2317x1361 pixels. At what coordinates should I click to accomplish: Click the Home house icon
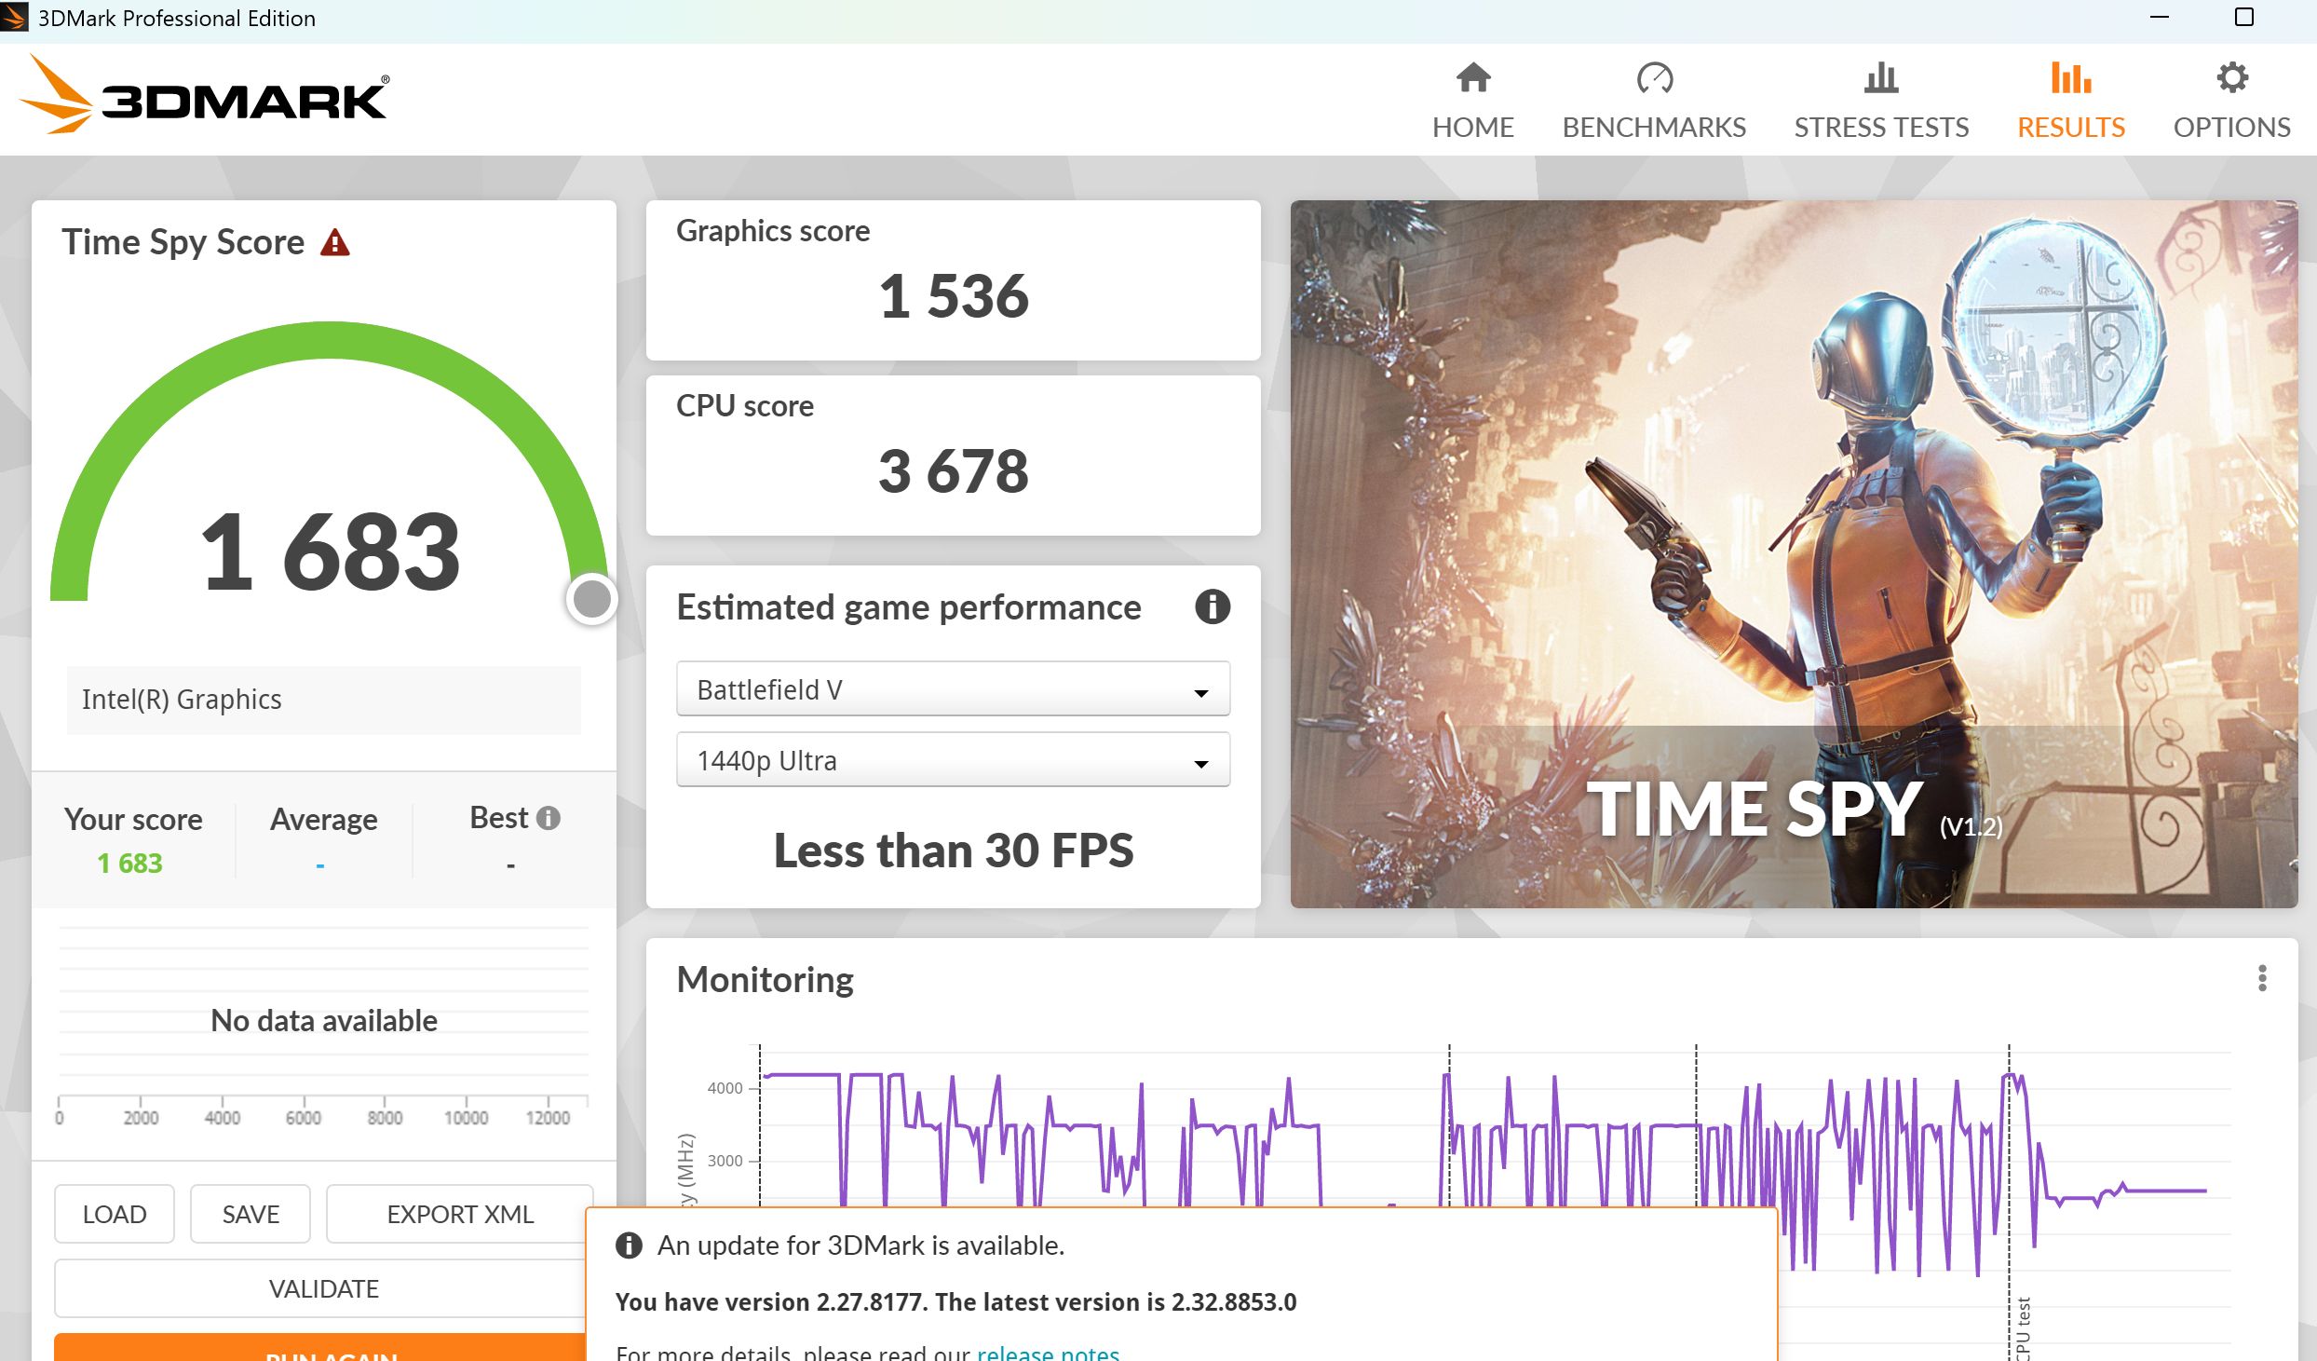[x=1472, y=78]
